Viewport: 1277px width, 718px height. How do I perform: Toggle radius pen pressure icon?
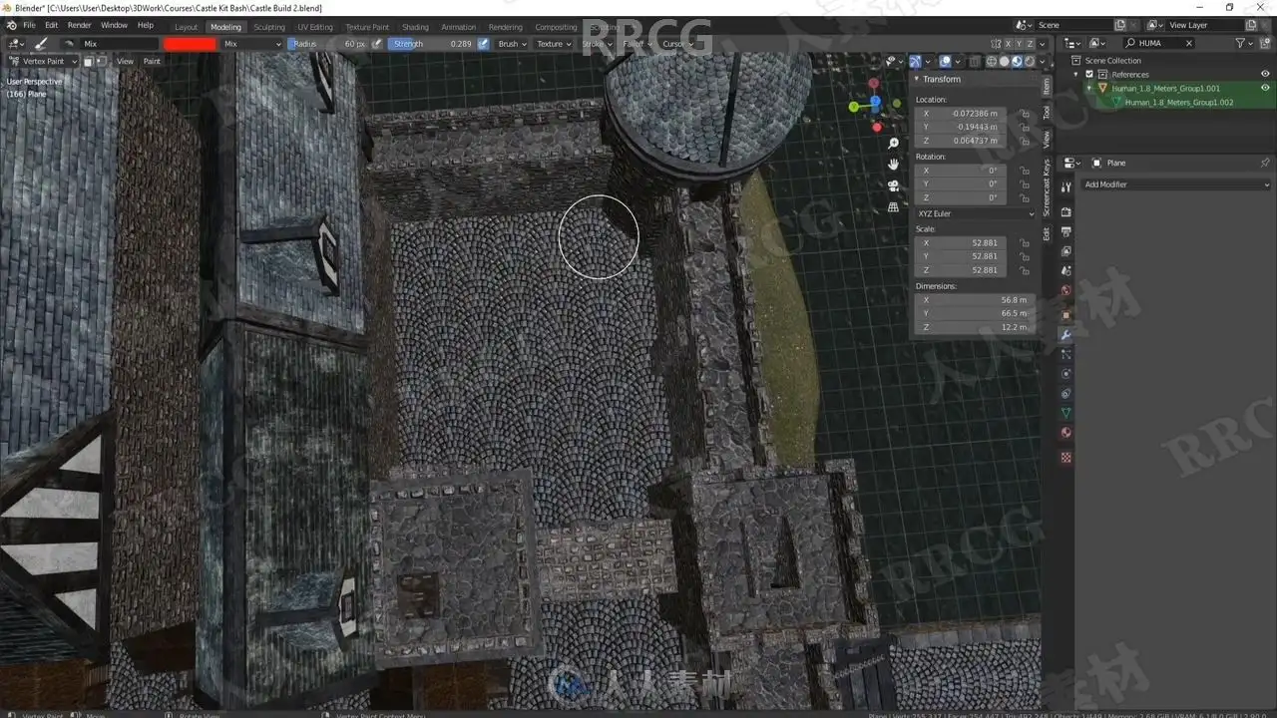(378, 44)
